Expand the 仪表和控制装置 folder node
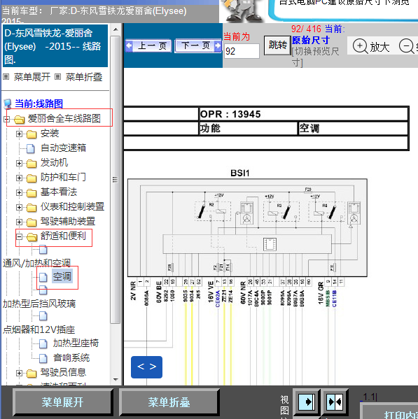This screenshot has width=418, height=419. click(19, 207)
